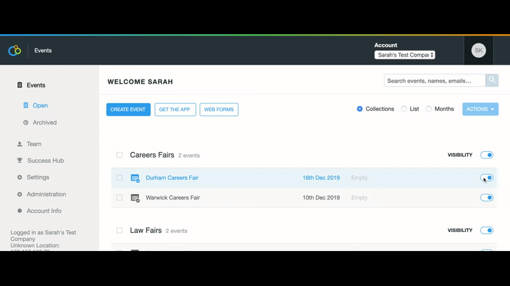Open the Warwick Careers Fair event
The height and width of the screenshot is (286, 510).
point(173,198)
